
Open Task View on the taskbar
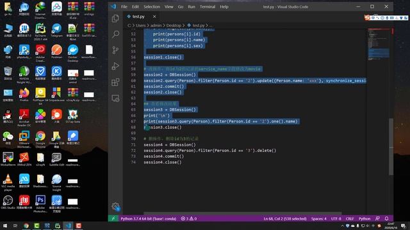tap(15, 226)
